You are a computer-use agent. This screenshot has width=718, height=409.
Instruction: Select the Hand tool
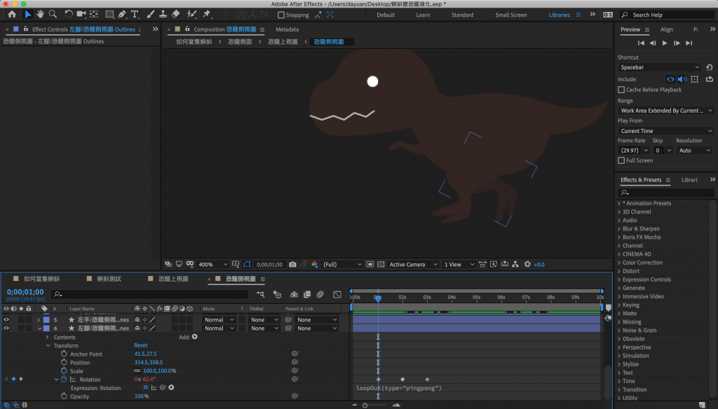(41, 14)
